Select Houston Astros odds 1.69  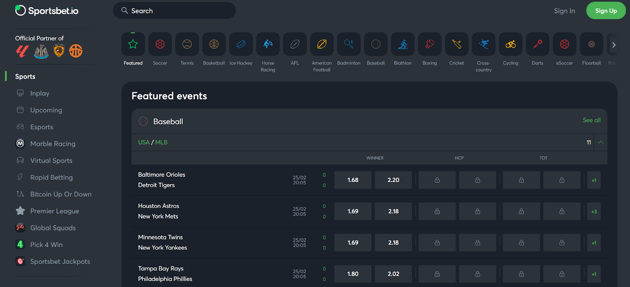353,212
